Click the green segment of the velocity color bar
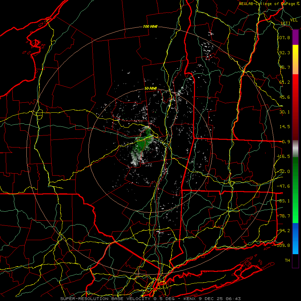301x301 pixels. [x=295, y=190]
